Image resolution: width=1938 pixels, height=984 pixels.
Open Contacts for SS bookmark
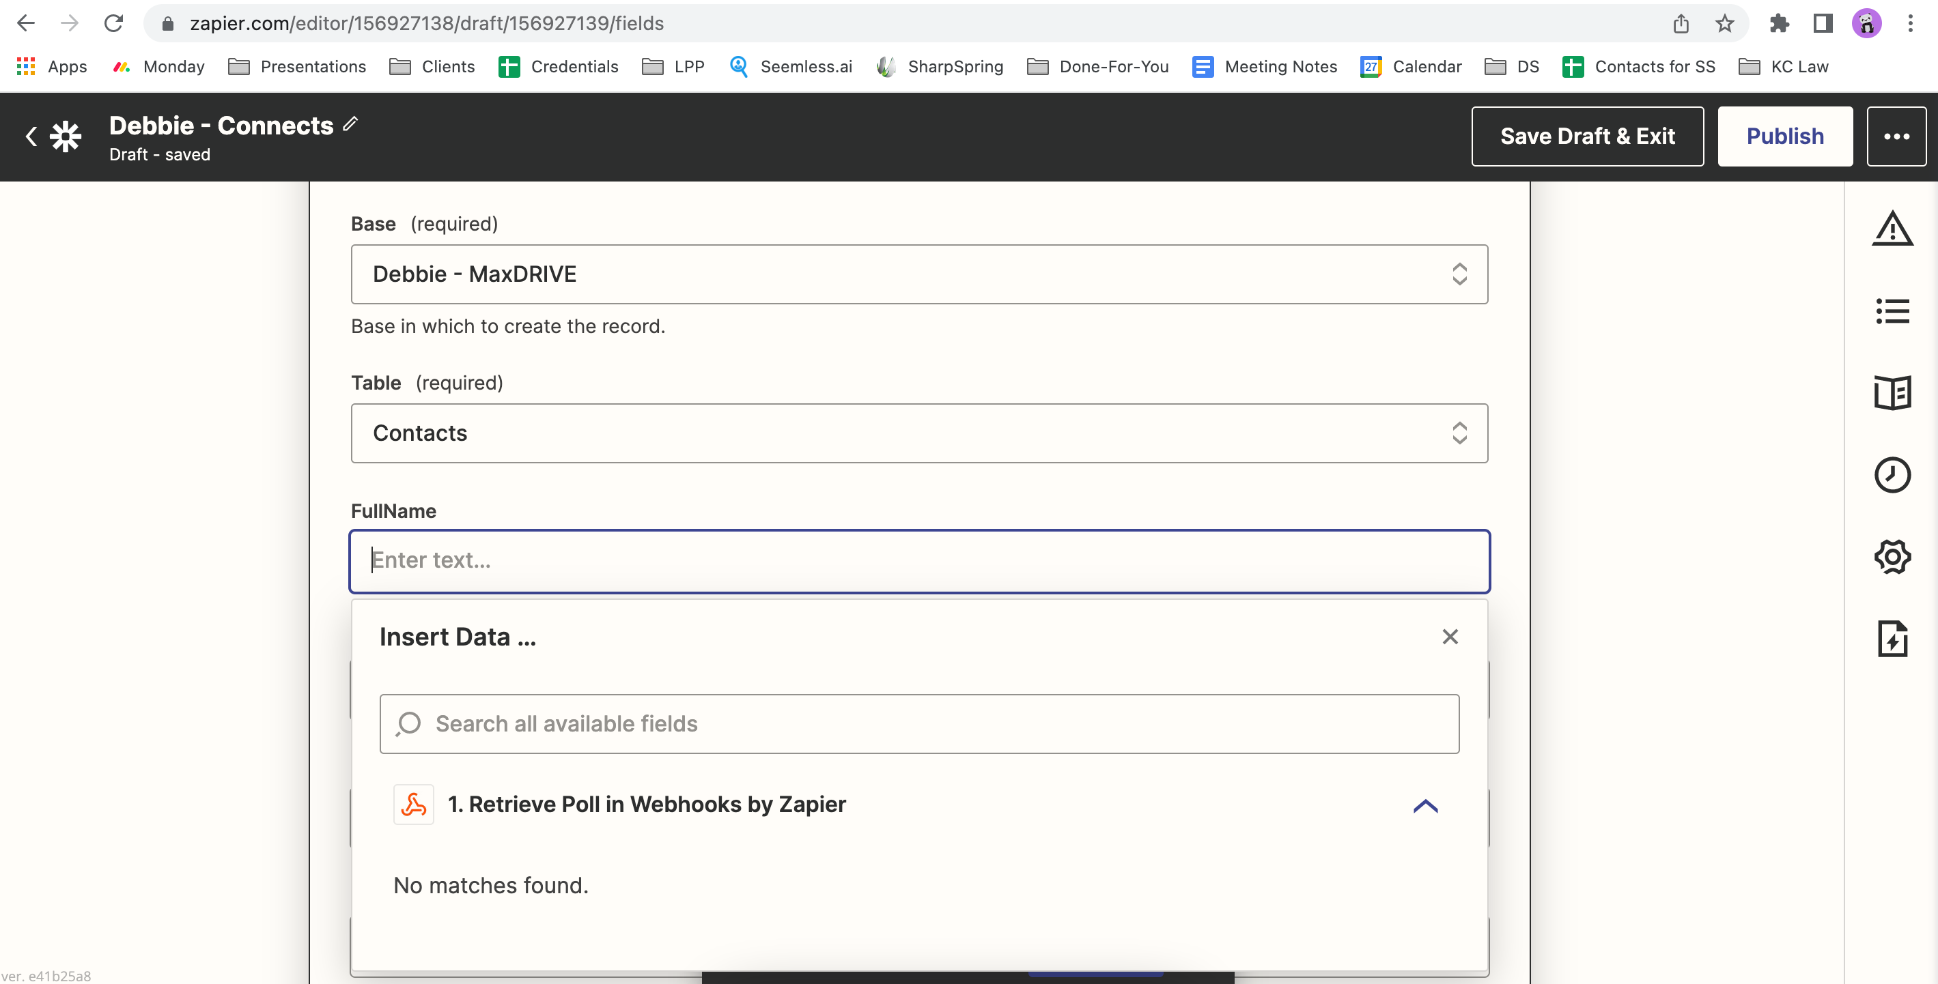coord(1639,66)
